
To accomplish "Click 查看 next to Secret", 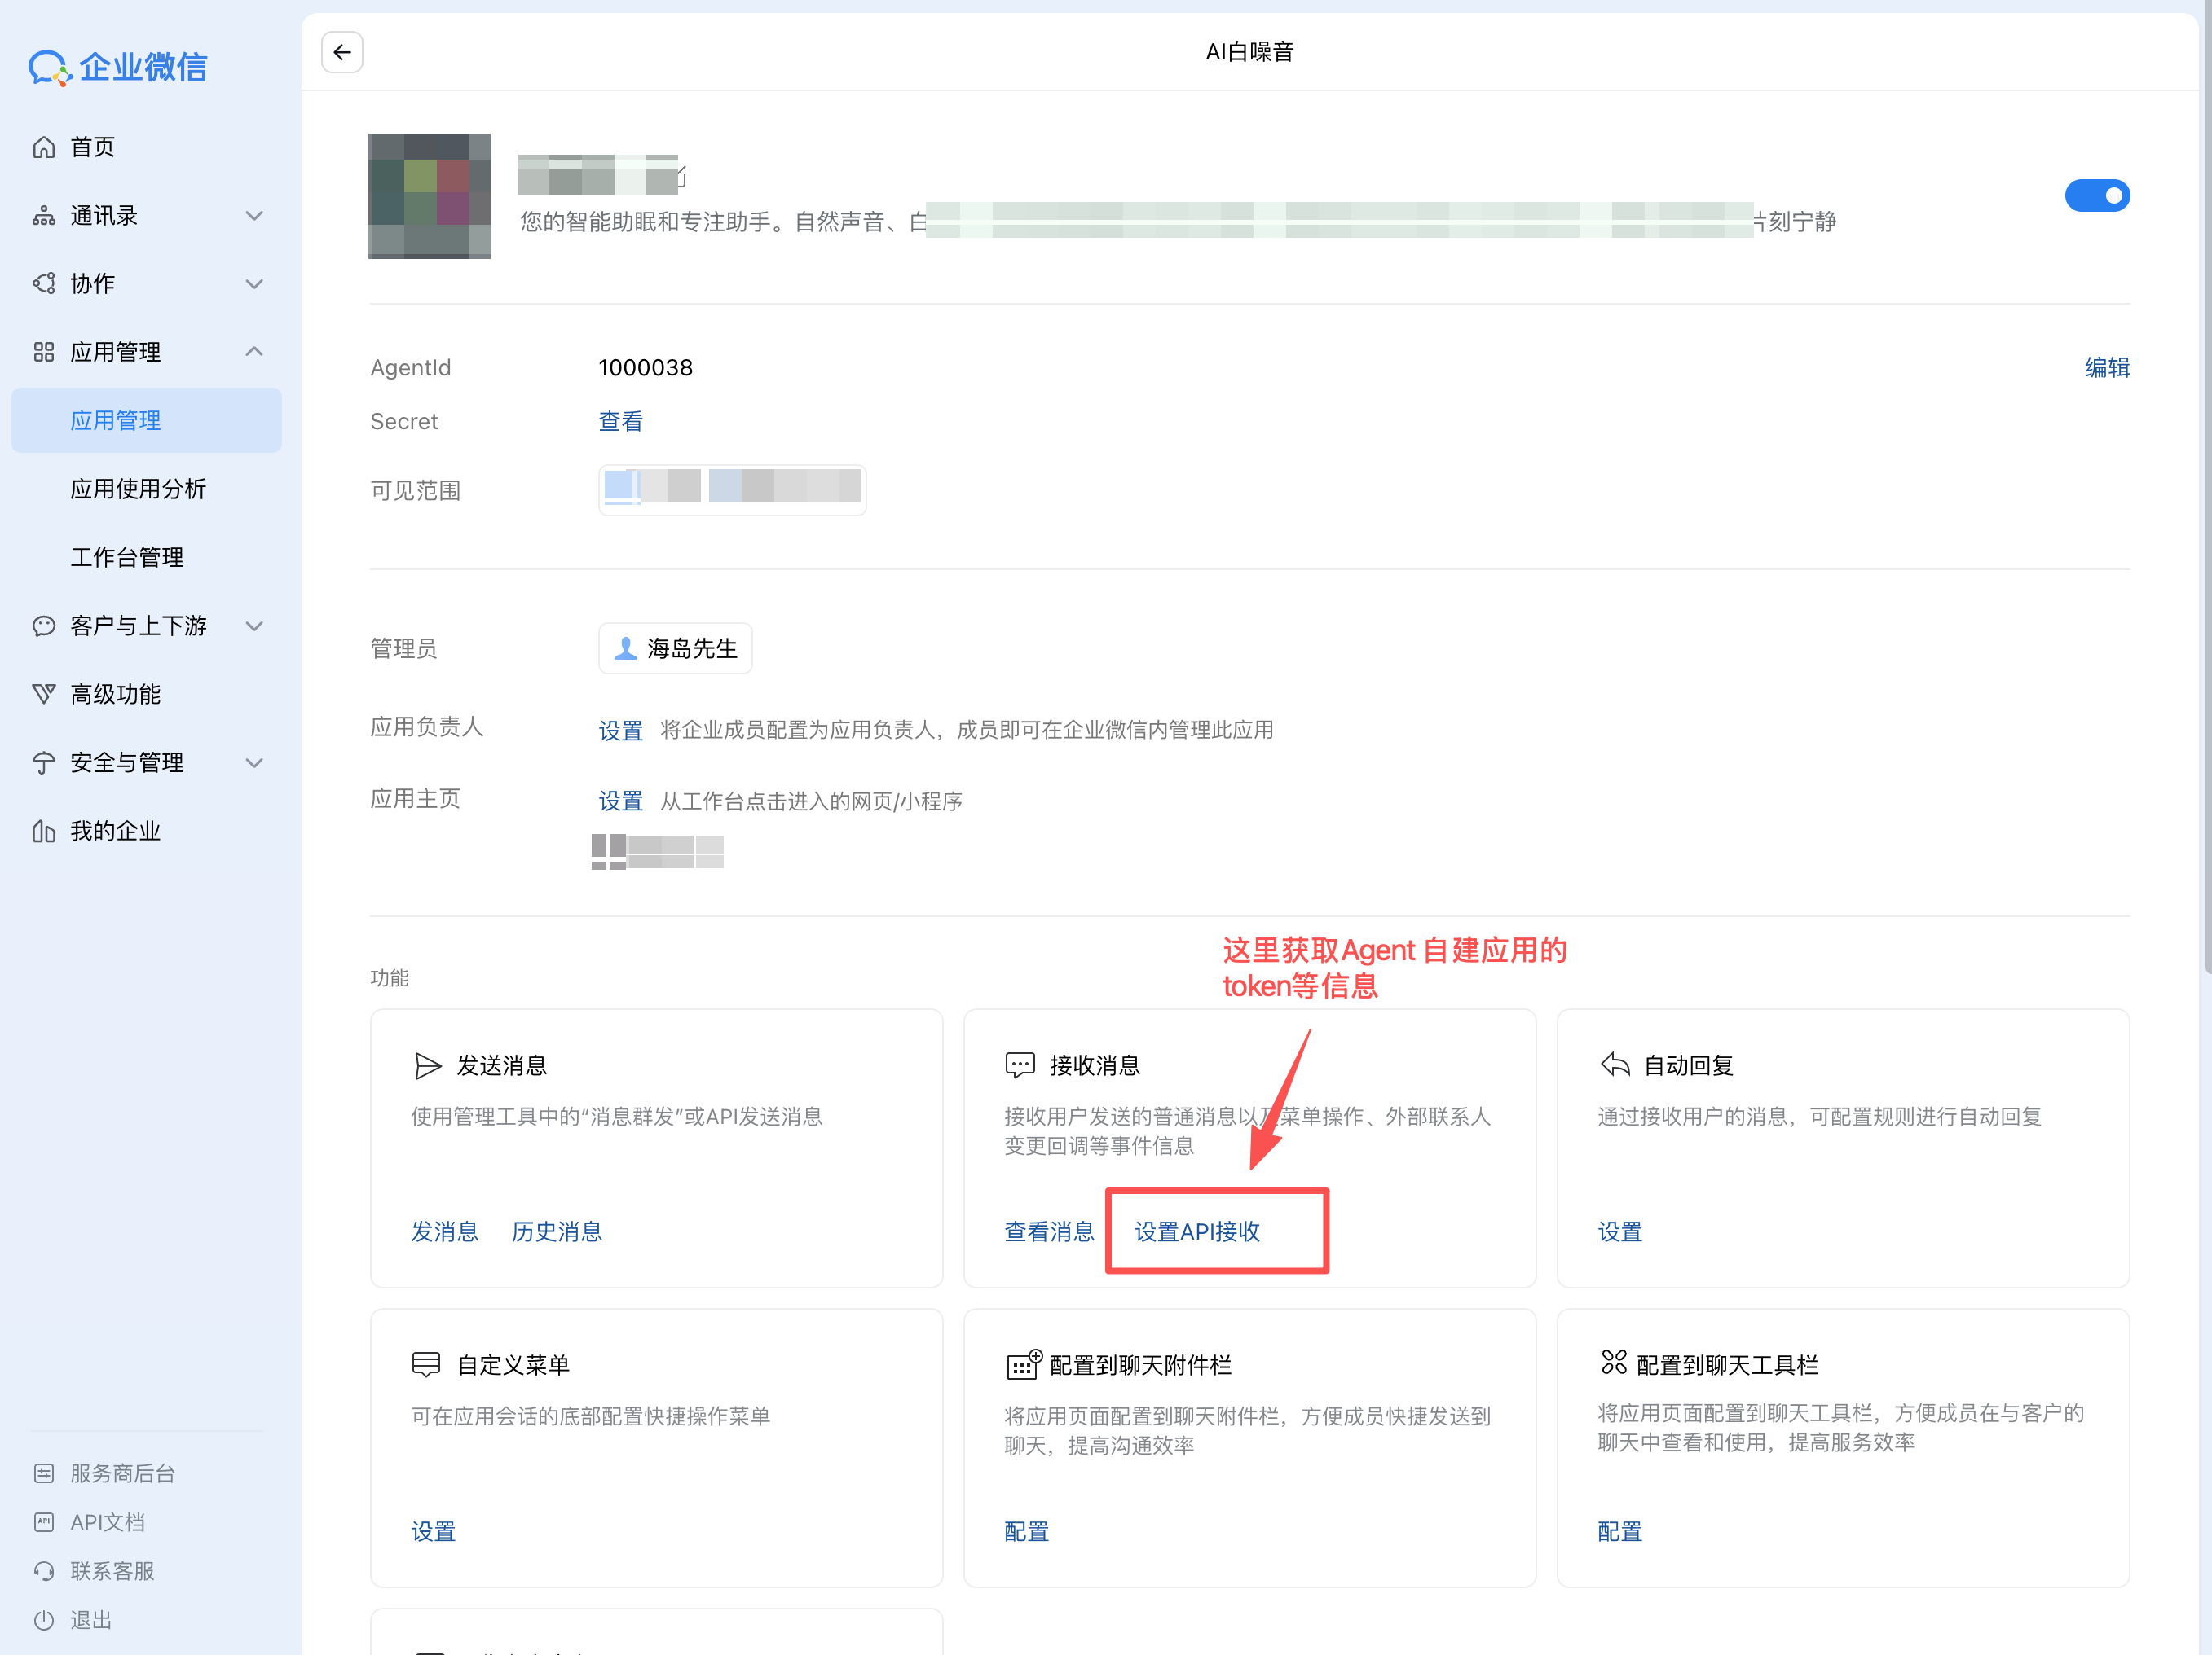I will point(620,421).
